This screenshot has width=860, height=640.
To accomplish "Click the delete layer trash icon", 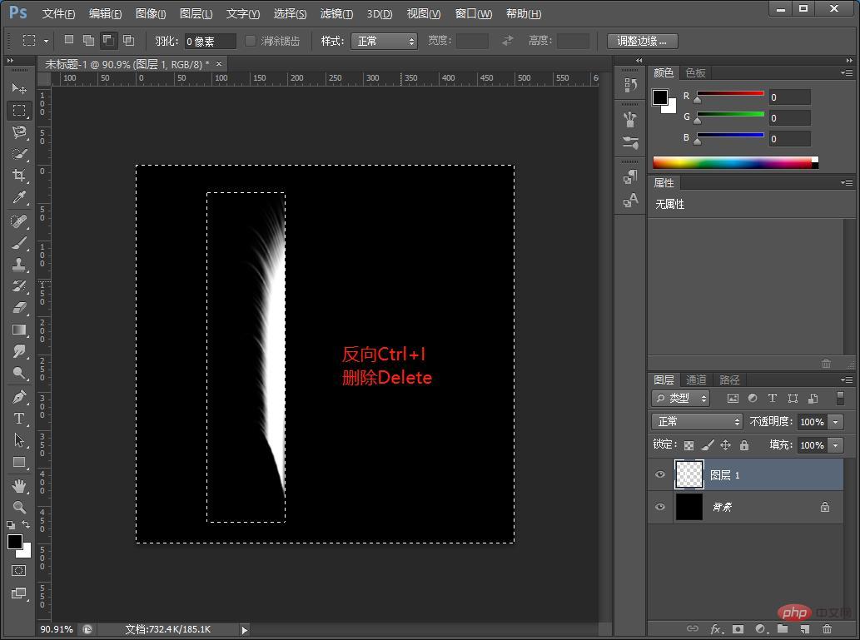I will (x=827, y=628).
